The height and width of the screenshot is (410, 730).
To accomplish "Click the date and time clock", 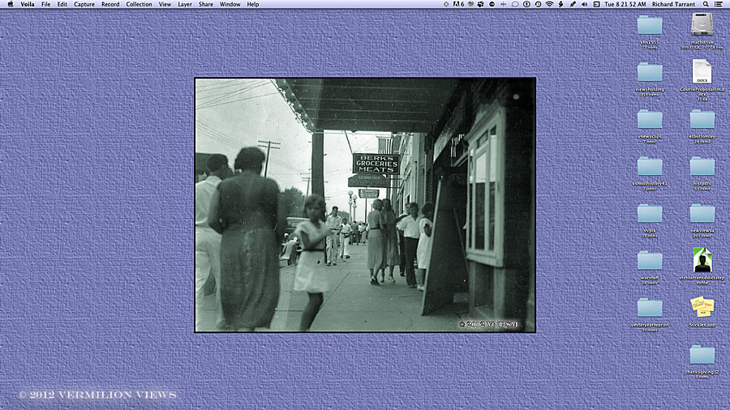I will click(x=625, y=4).
